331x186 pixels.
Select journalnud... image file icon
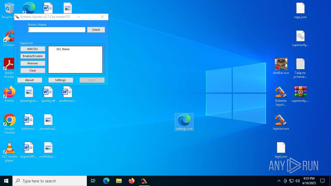click(x=48, y=122)
